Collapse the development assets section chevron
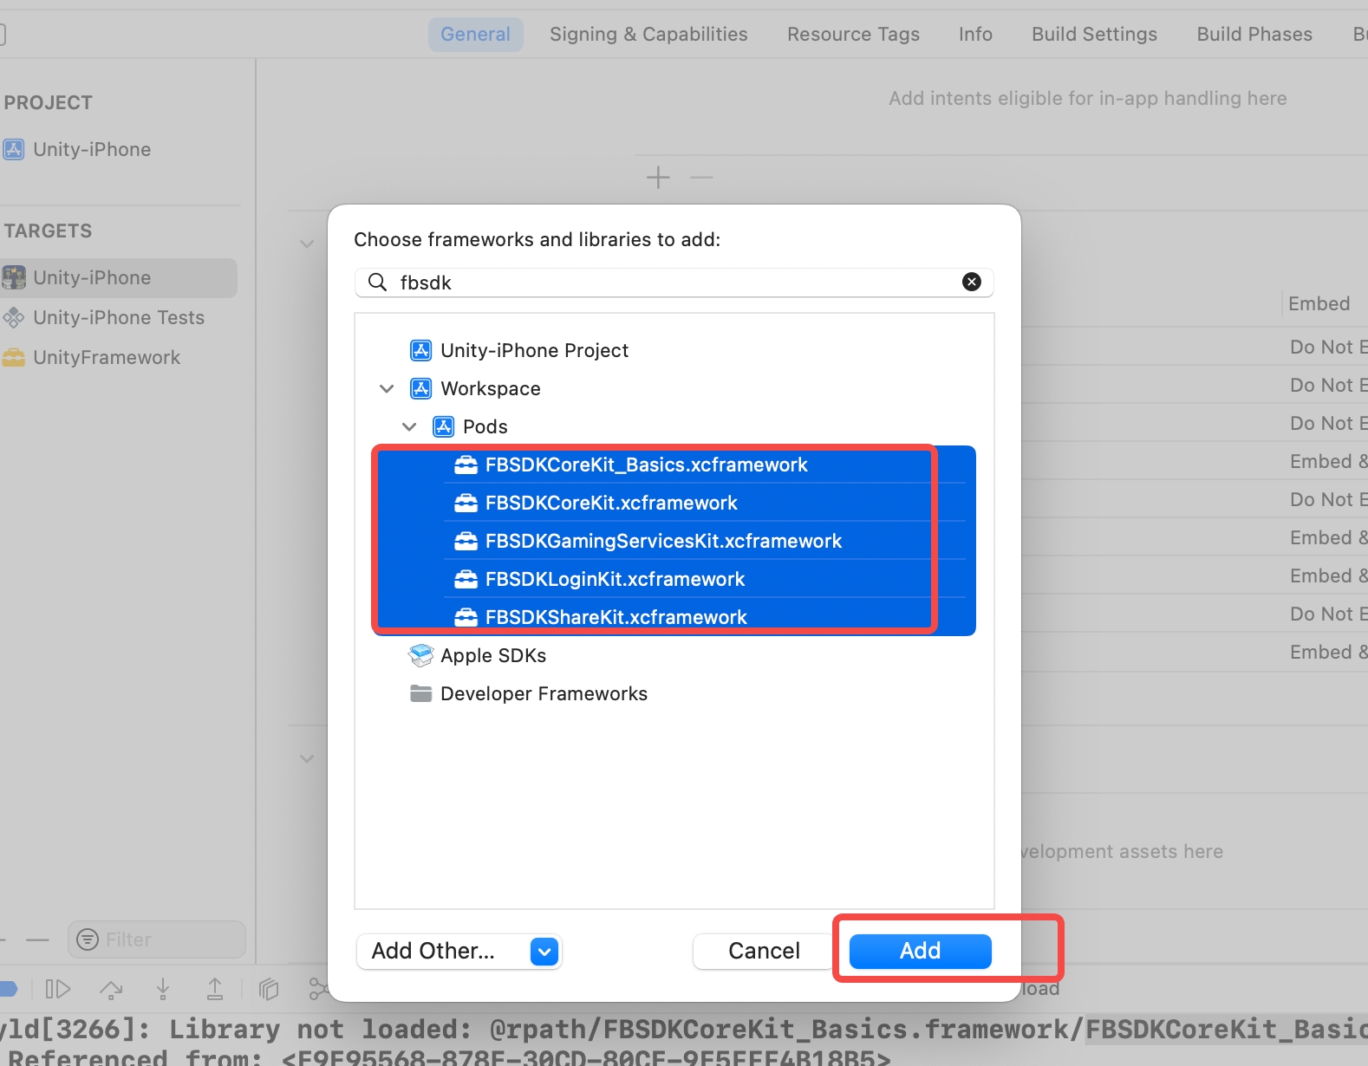The height and width of the screenshot is (1066, 1368). click(x=306, y=758)
